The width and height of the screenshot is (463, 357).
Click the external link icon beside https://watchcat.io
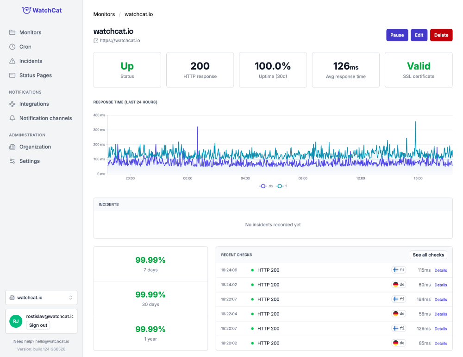pos(96,40)
